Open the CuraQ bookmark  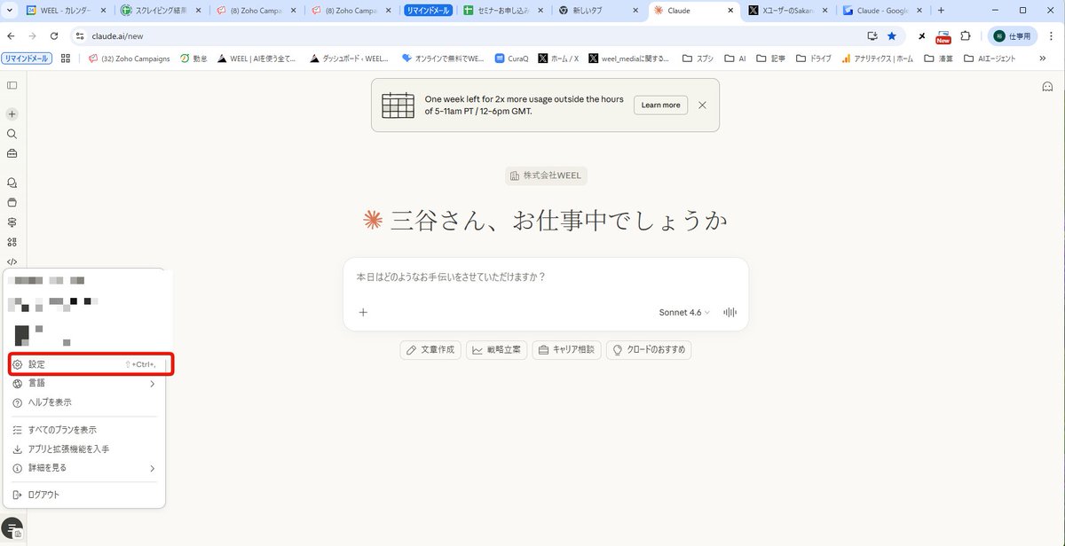tap(511, 58)
